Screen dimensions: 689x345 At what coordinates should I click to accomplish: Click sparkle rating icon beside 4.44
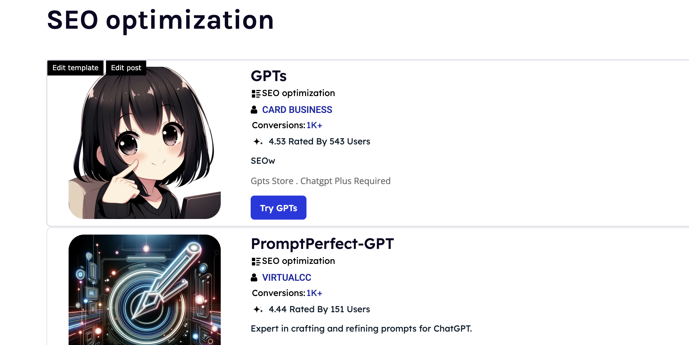(258, 309)
